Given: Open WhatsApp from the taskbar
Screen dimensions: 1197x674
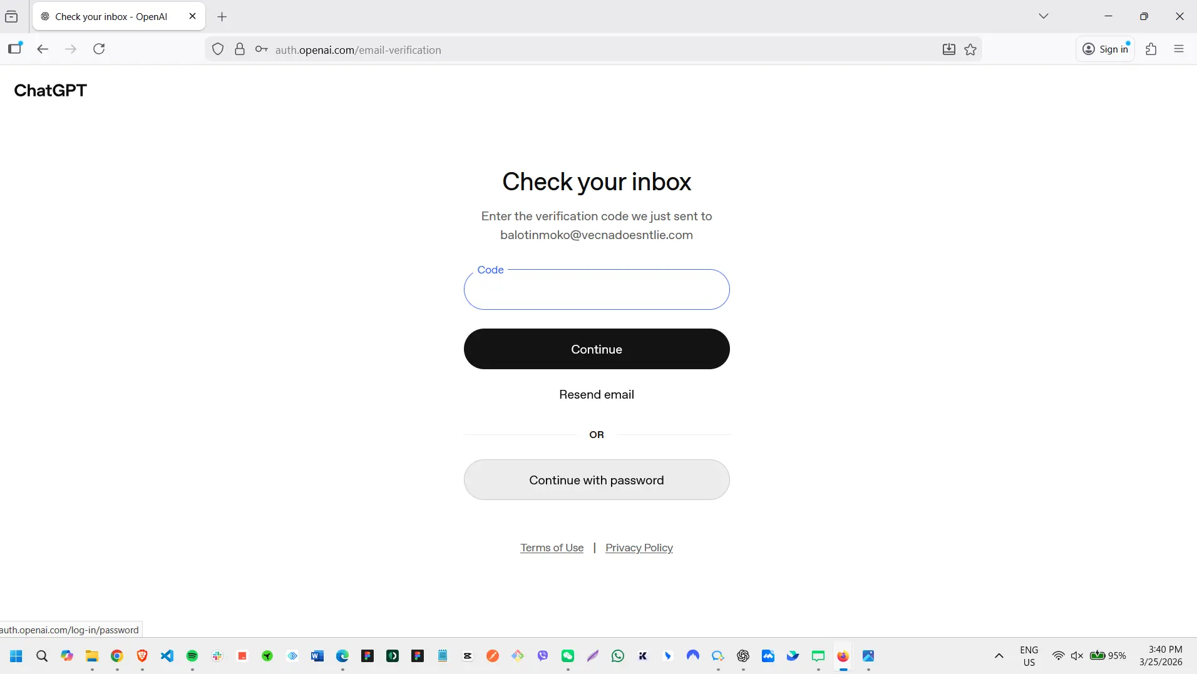Looking at the screenshot, I should coord(618,656).
